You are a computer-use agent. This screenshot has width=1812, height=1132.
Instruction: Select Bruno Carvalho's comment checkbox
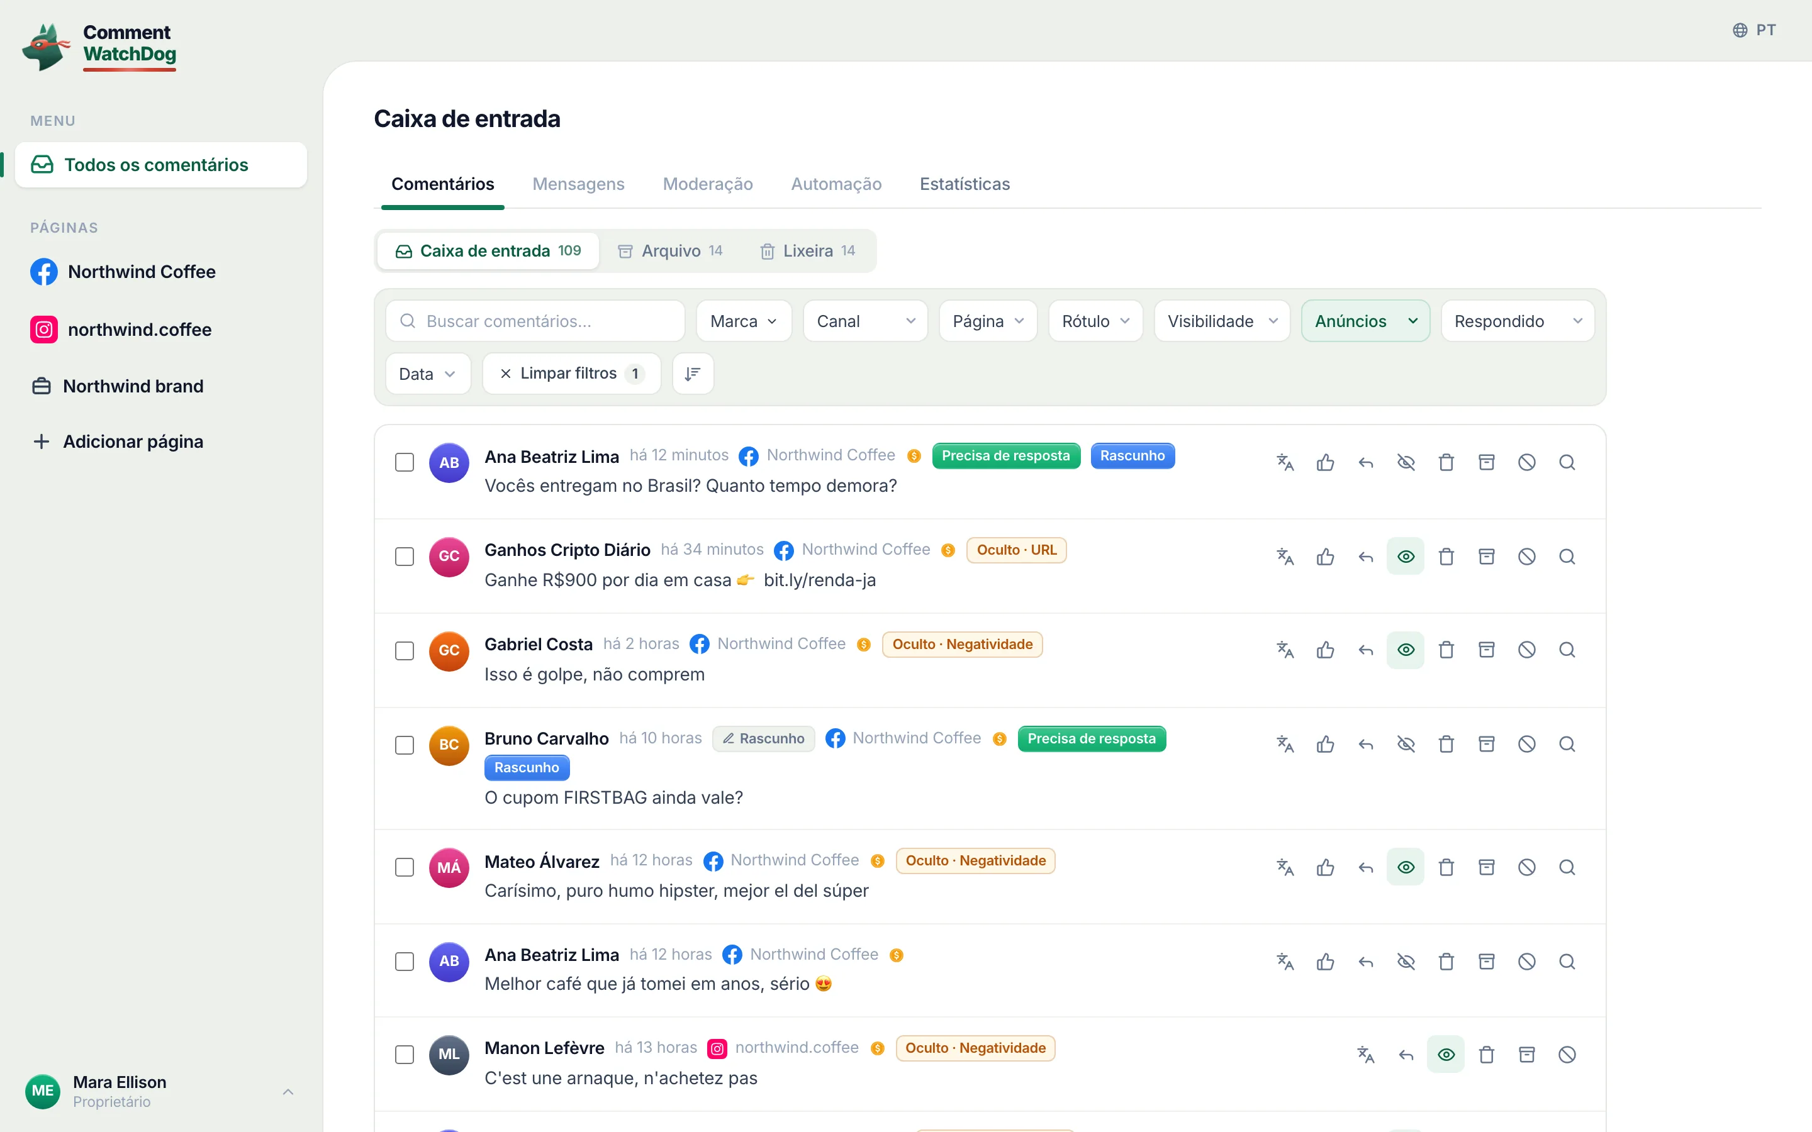point(405,745)
